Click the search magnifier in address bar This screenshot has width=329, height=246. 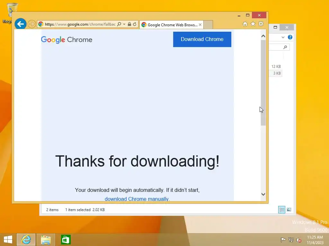point(119,24)
